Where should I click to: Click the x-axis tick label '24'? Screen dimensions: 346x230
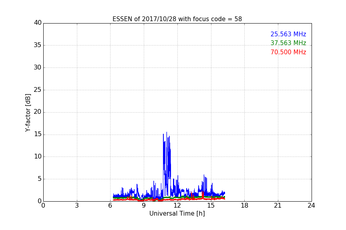coord(311,206)
